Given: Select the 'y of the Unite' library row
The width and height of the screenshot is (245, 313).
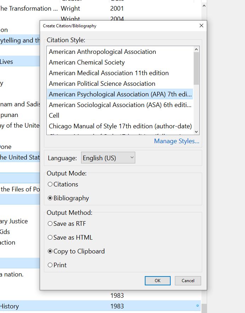Looking at the screenshot, I should [x=20, y=125].
